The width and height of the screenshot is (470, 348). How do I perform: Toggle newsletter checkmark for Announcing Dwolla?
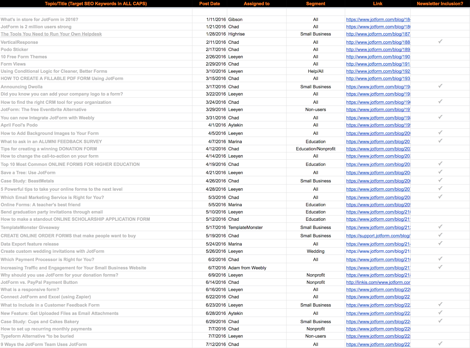(x=440, y=86)
